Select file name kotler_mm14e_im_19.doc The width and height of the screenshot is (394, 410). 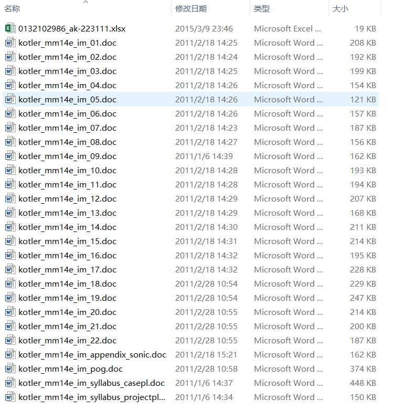pos(67,298)
